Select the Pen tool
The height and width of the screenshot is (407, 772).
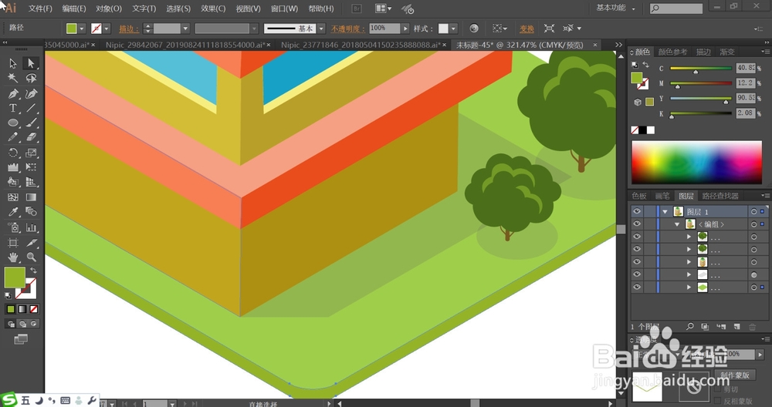point(13,93)
